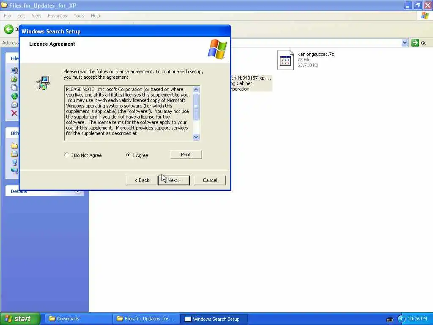The image size is (433, 325).
Task: Click the kienlongsuccac.7z file name
Action: coord(315,54)
